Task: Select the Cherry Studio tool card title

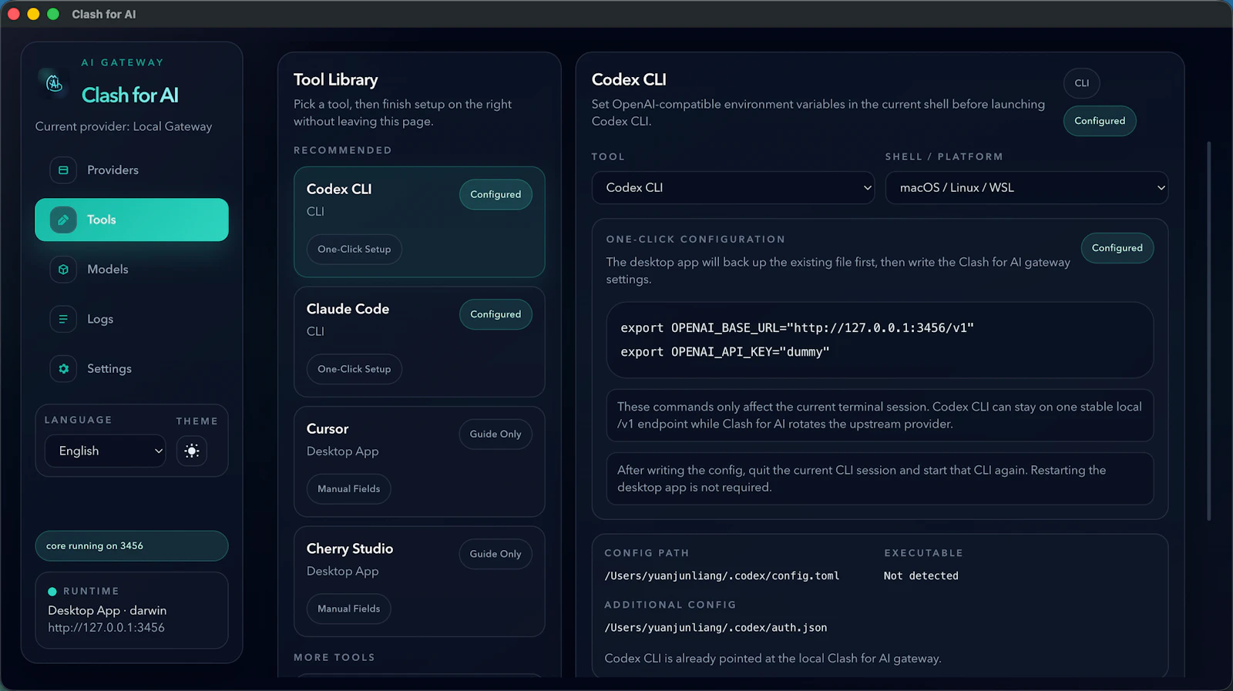Action: pyautogui.click(x=350, y=548)
